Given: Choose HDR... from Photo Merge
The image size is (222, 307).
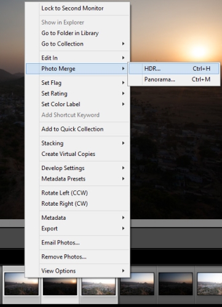Looking at the screenshot, I should pyautogui.click(x=174, y=69).
